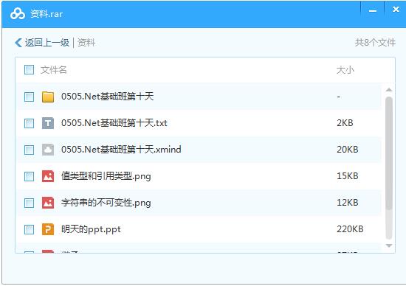This screenshot has width=406, height=286.
Task: Click the orange PPT icon for 明天的ppt.ppt
Action: point(48,229)
